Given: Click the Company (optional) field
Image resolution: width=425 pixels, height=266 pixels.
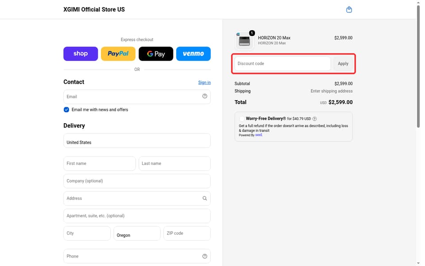Looking at the screenshot, I should click(137, 181).
